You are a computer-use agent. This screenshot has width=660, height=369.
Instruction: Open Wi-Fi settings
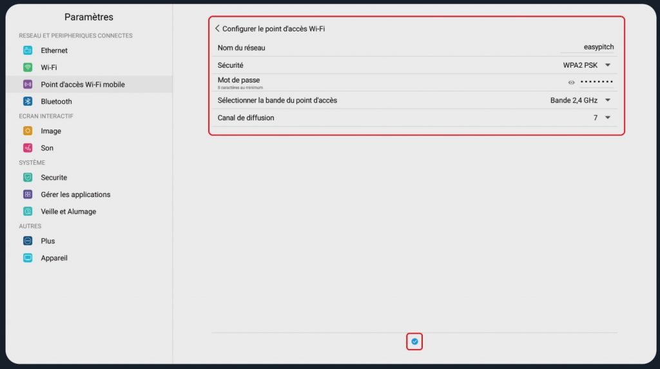point(89,68)
